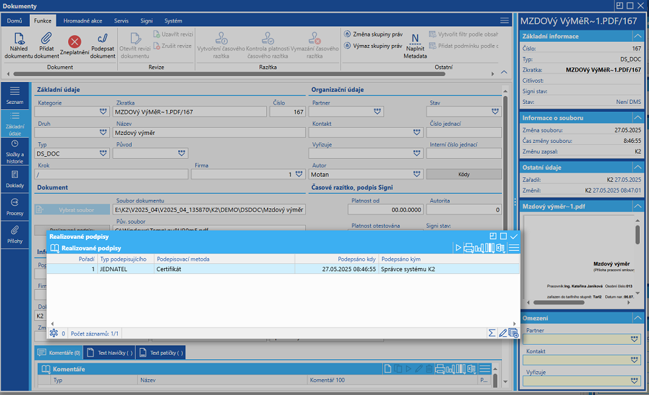Click the red Zneplatnění icon
The height and width of the screenshot is (395, 649).
(x=74, y=42)
